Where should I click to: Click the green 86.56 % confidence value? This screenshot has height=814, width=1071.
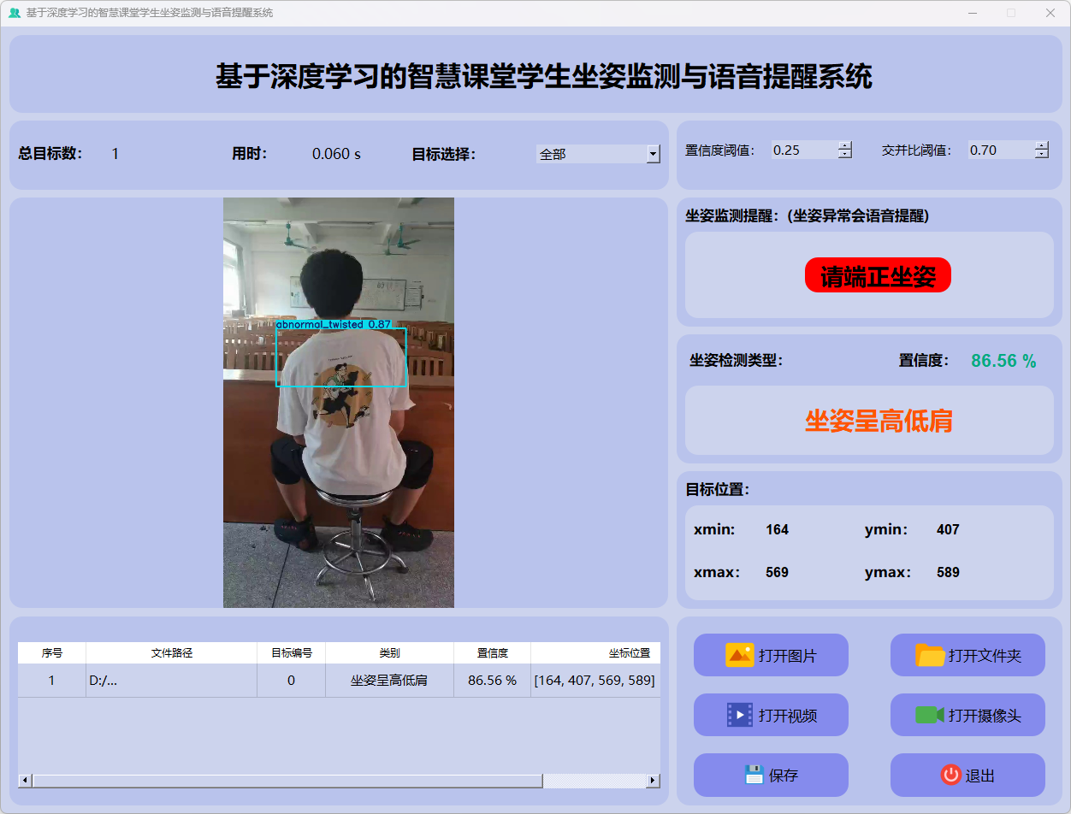point(1003,361)
